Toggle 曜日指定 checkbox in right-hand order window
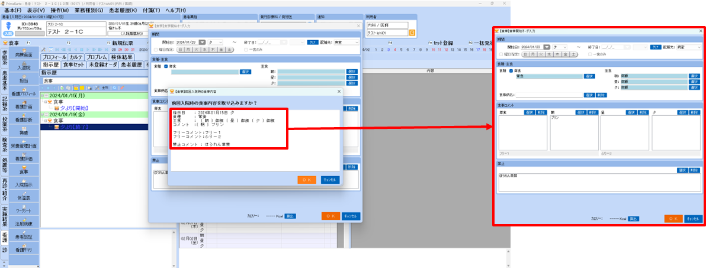Screen dimensions: 706x269 pyautogui.click(x=500, y=54)
